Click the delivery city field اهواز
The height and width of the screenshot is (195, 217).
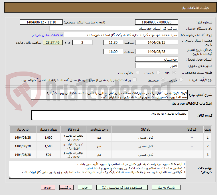pos(156,65)
